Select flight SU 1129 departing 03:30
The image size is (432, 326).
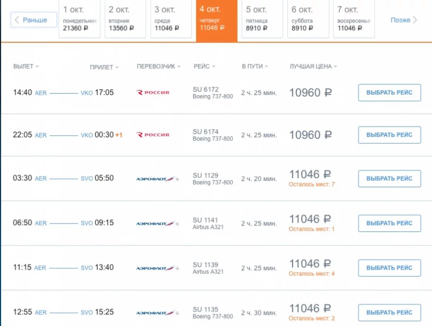click(x=389, y=179)
